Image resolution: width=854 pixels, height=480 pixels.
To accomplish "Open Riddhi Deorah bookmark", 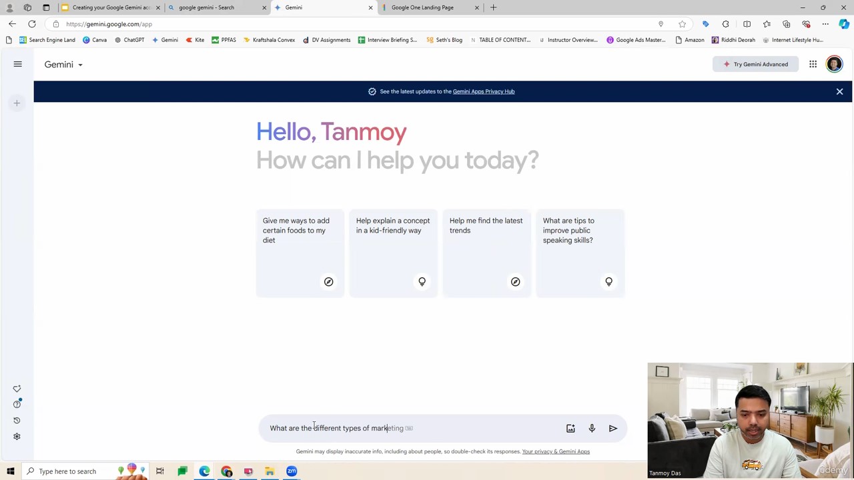I will point(733,40).
